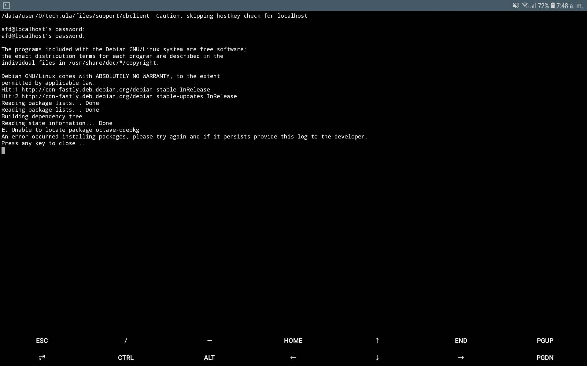Image resolution: width=587 pixels, height=366 pixels.
Task: Tap the 'Reading state information... Done' line
Action: [57, 123]
